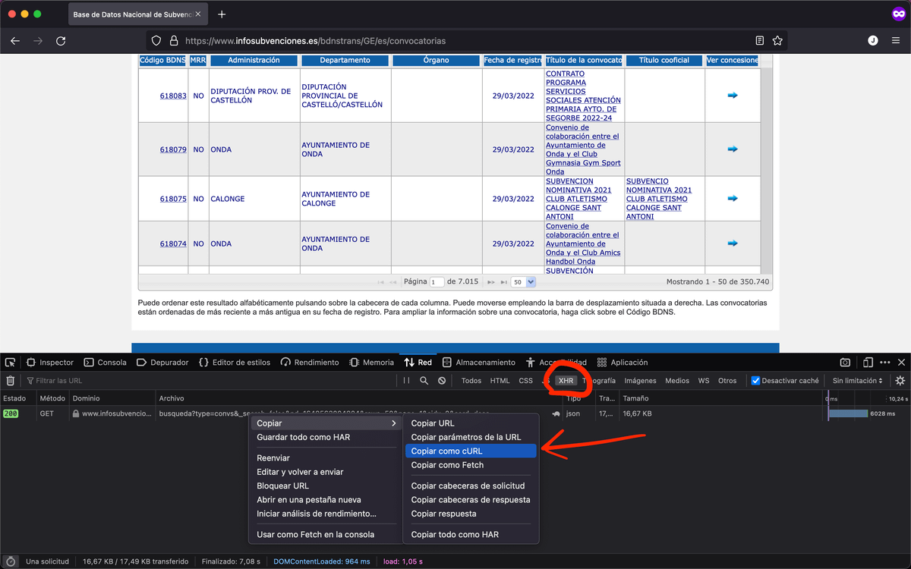
Task: Open network settings gear icon
Action: coord(900,381)
